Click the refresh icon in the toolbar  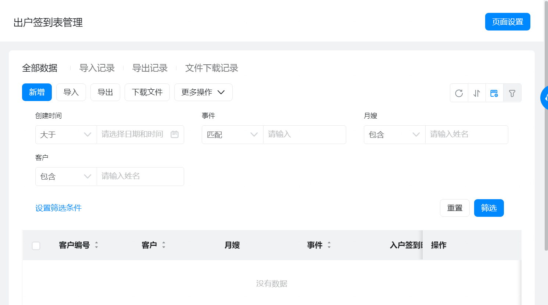459,93
